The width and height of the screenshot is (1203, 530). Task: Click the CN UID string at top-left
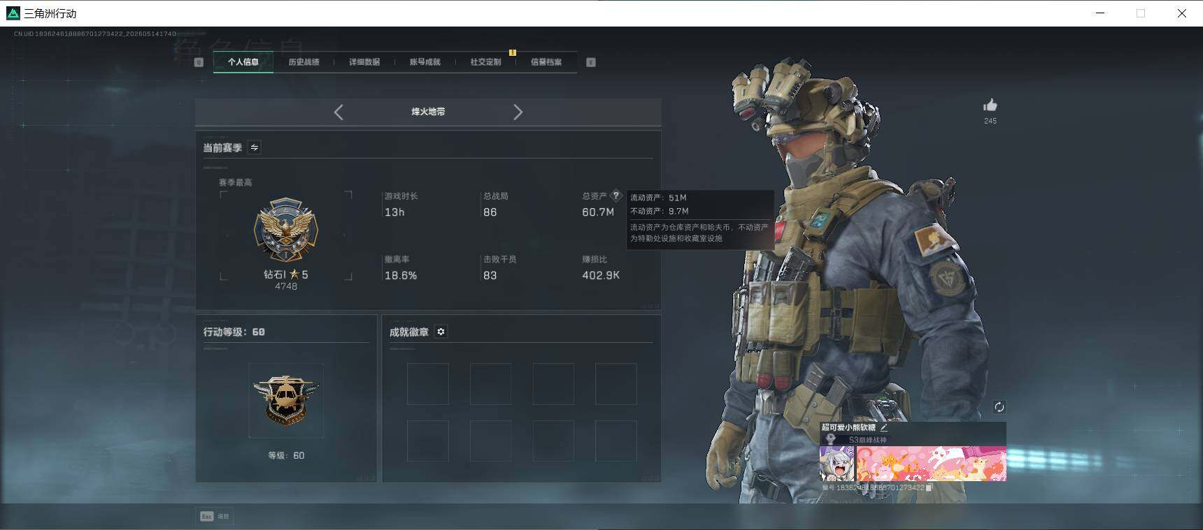[x=95, y=34]
